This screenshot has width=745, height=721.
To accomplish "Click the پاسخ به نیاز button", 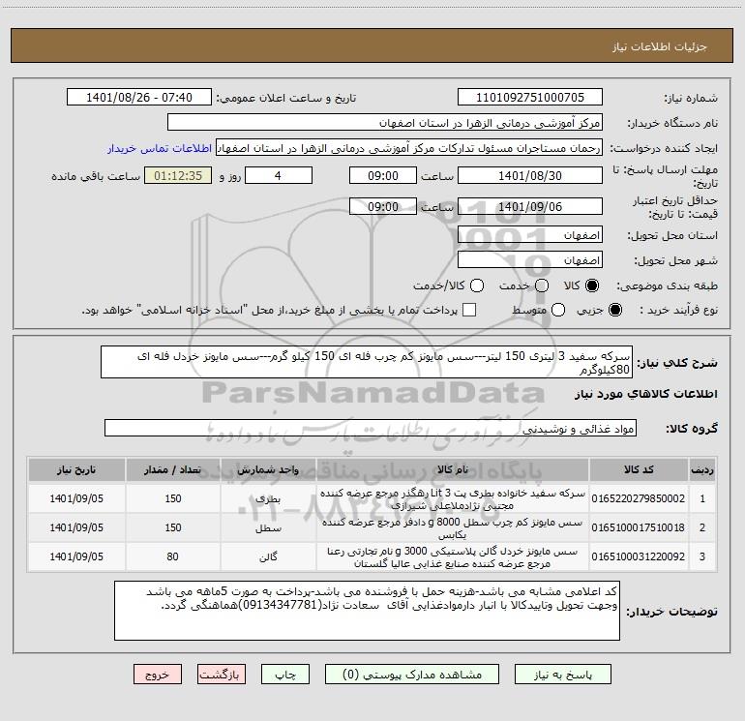I will [x=563, y=675].
